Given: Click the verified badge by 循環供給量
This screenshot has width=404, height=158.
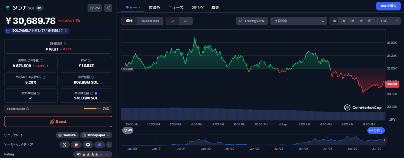Looking at the screenshot, I should pyautogui.click(x=96, y=94).
